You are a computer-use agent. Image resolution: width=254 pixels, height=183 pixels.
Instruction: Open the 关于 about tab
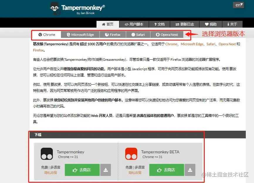(x=232, y=24)
